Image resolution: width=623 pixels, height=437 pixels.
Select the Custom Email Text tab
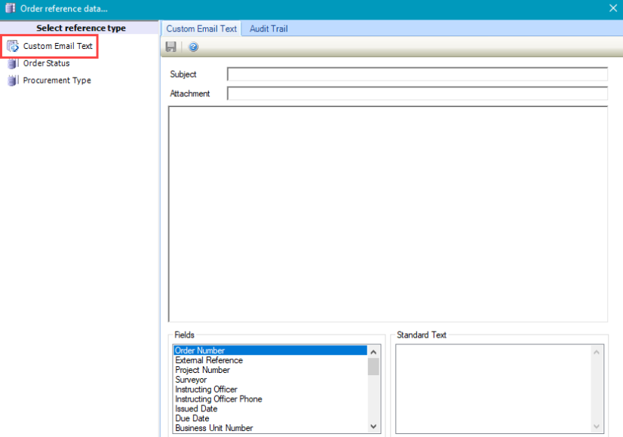pyautogui.click(x=201, y=29)
